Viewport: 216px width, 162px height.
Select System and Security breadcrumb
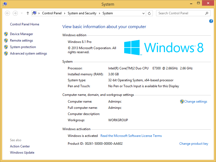(82, 13)
